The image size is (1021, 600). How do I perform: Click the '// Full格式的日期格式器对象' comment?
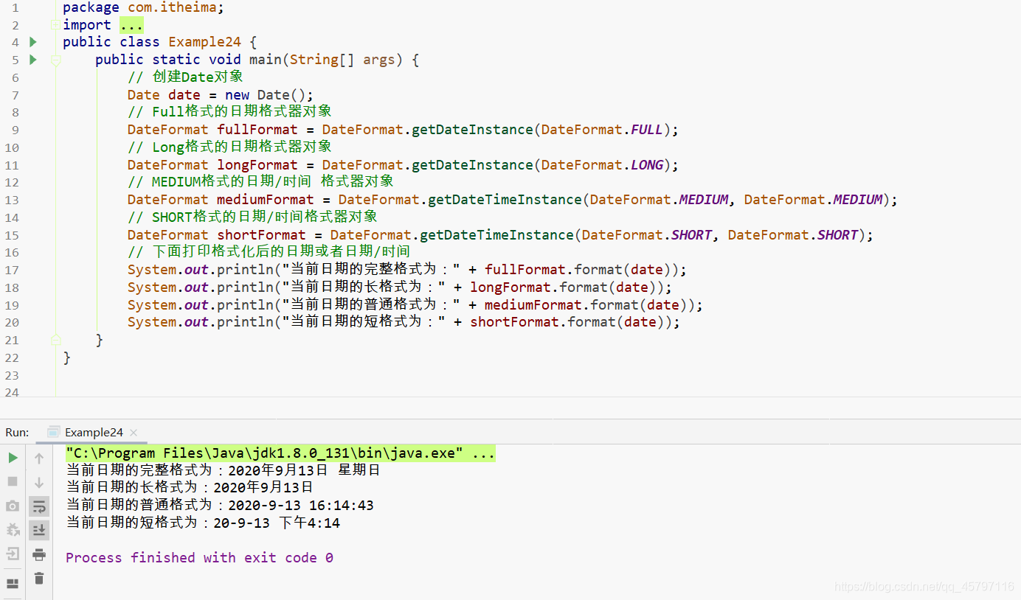(x=229, y=112)
